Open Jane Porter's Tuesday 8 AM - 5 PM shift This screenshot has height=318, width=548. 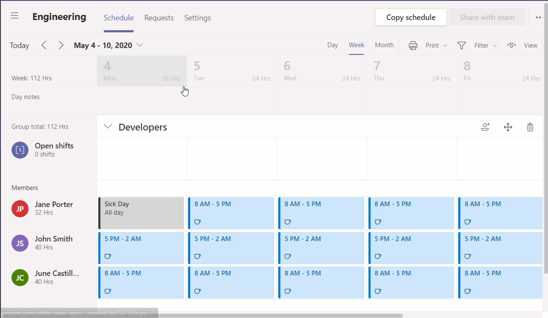pyautogui.click(x=231, y=213)
